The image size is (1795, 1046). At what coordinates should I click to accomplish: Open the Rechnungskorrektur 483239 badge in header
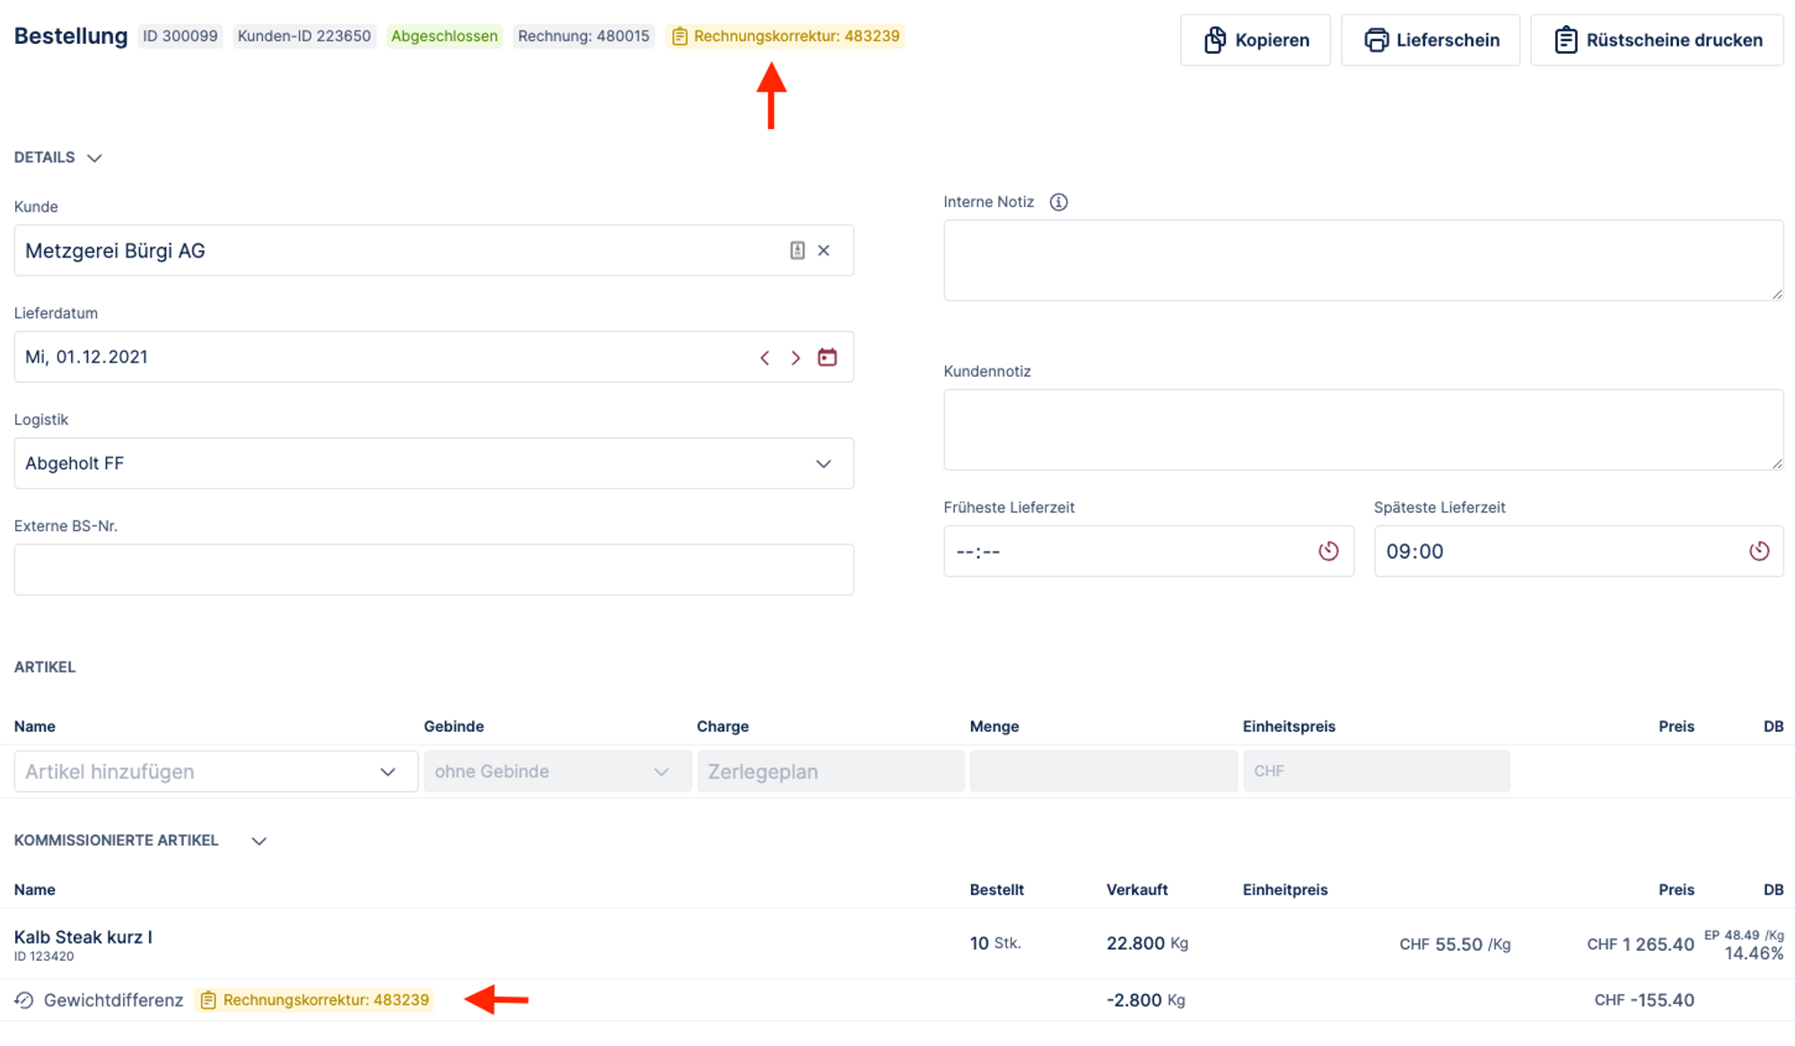point(785,36)
